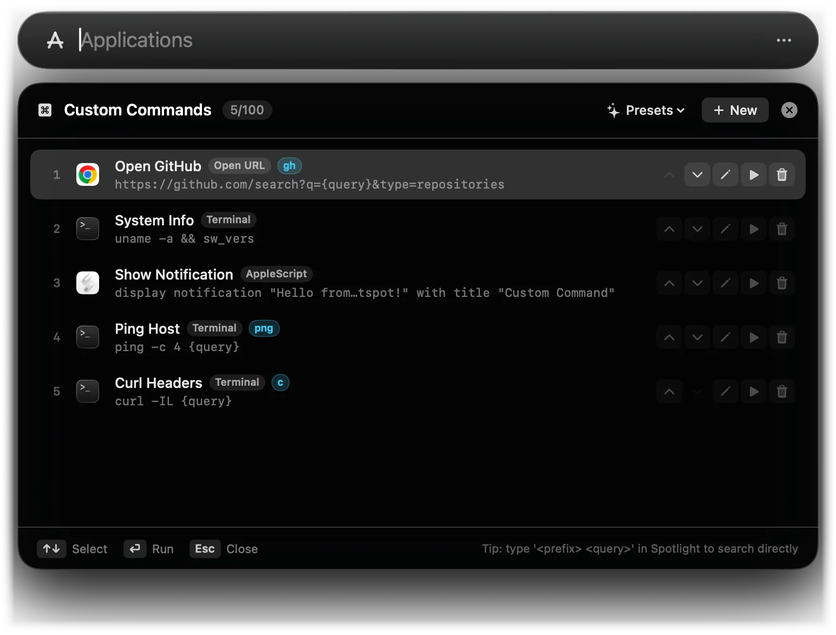This screenshot has height=635, width=836.
Task: Click the 'uname -a && sw_vers' command text
Action: click(184, 239)
